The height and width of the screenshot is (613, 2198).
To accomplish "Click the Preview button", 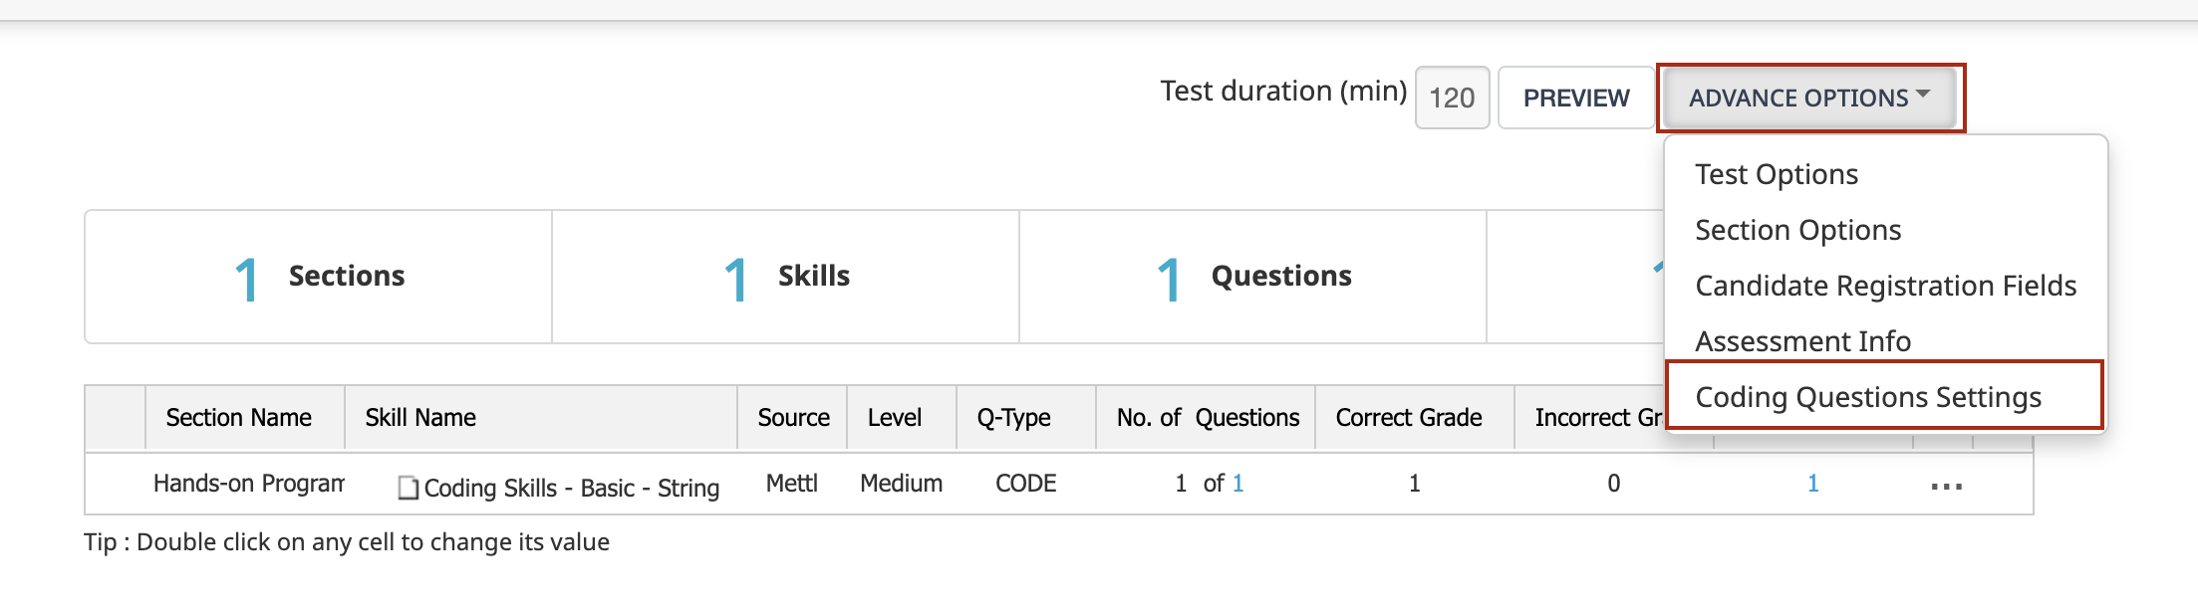I will pos(1576,98).
